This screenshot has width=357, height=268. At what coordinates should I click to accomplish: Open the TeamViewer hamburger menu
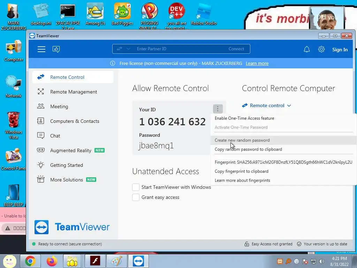tap(41, 49)
